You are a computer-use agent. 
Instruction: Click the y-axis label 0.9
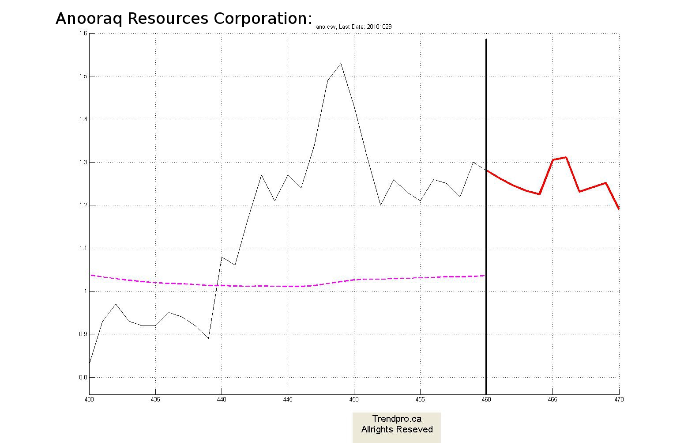coord(83,334)
